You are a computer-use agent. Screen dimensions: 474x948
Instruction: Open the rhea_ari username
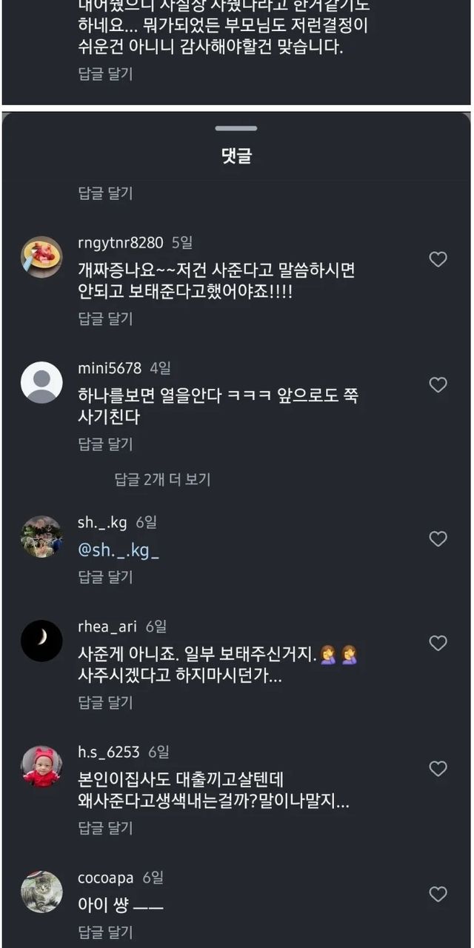pyautogui.click(x=107, y=627)
